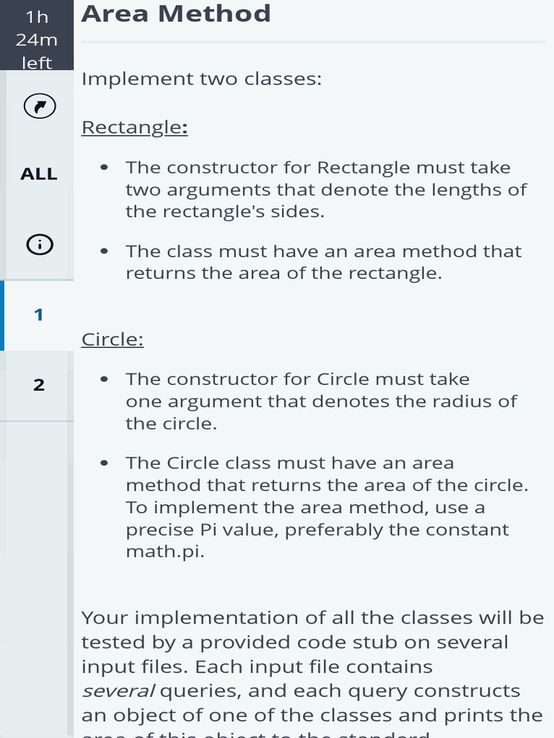
Task: Select question 1 in sidebar
Action: point(39,315)
